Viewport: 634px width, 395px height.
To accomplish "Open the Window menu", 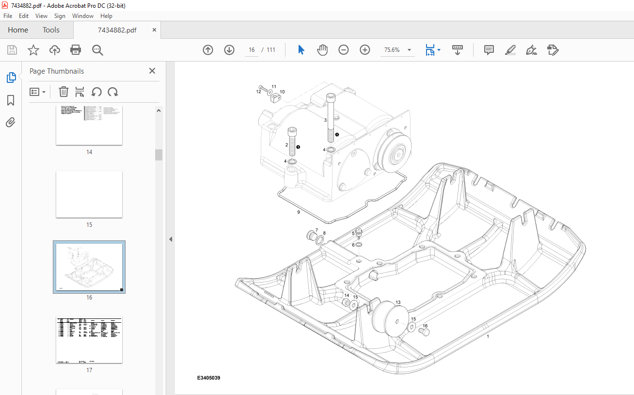I will [x=83, y=16].
